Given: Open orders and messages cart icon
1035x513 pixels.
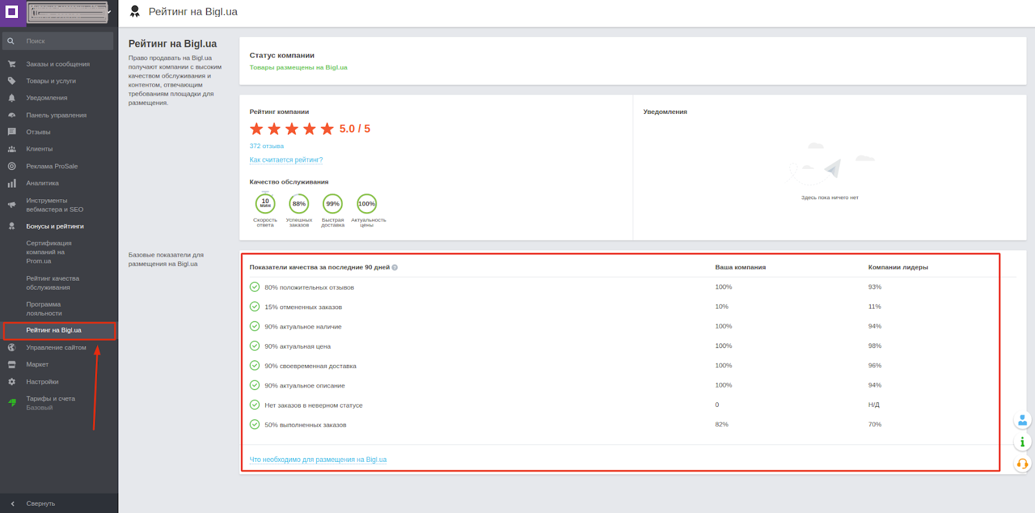Looking at the screenshot, I should click(12, 64).
